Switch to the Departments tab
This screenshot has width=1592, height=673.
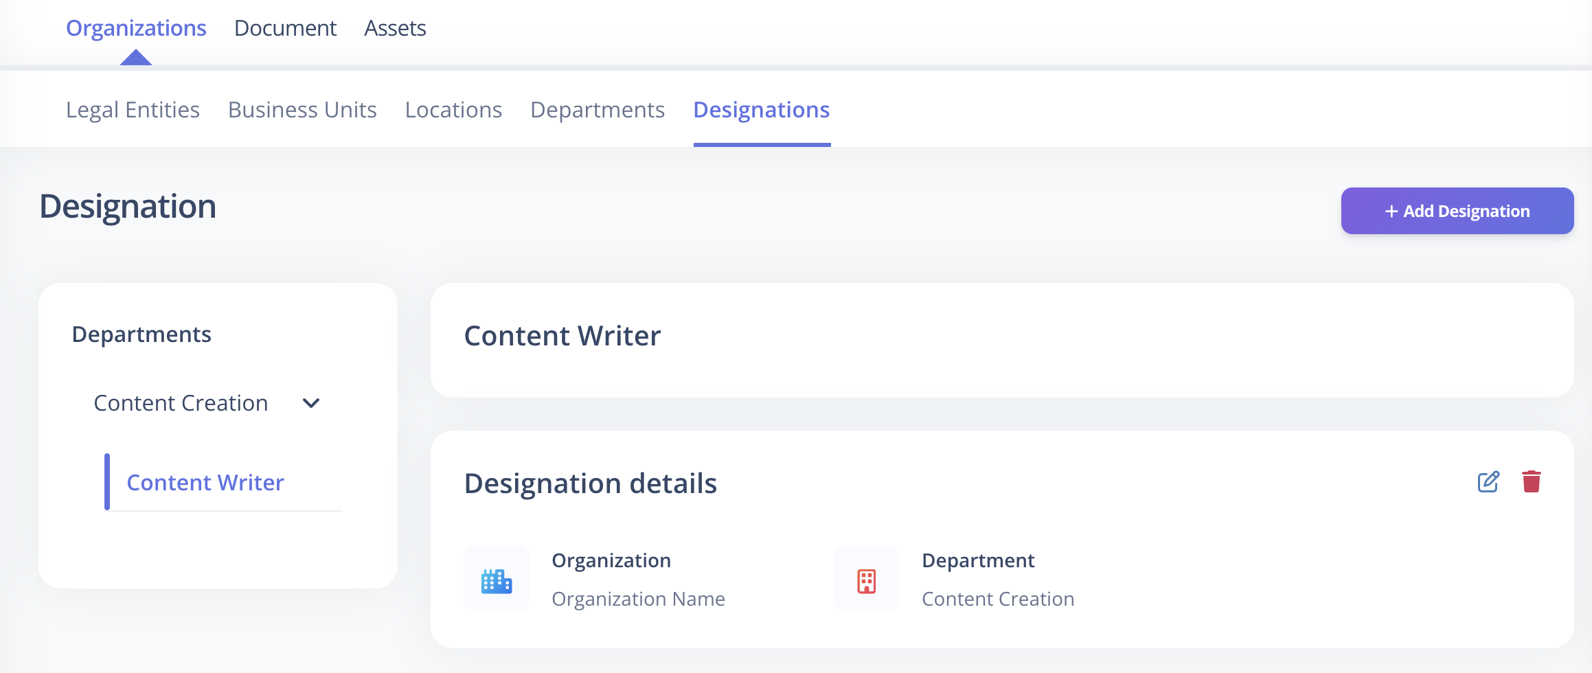coord(598,110)
